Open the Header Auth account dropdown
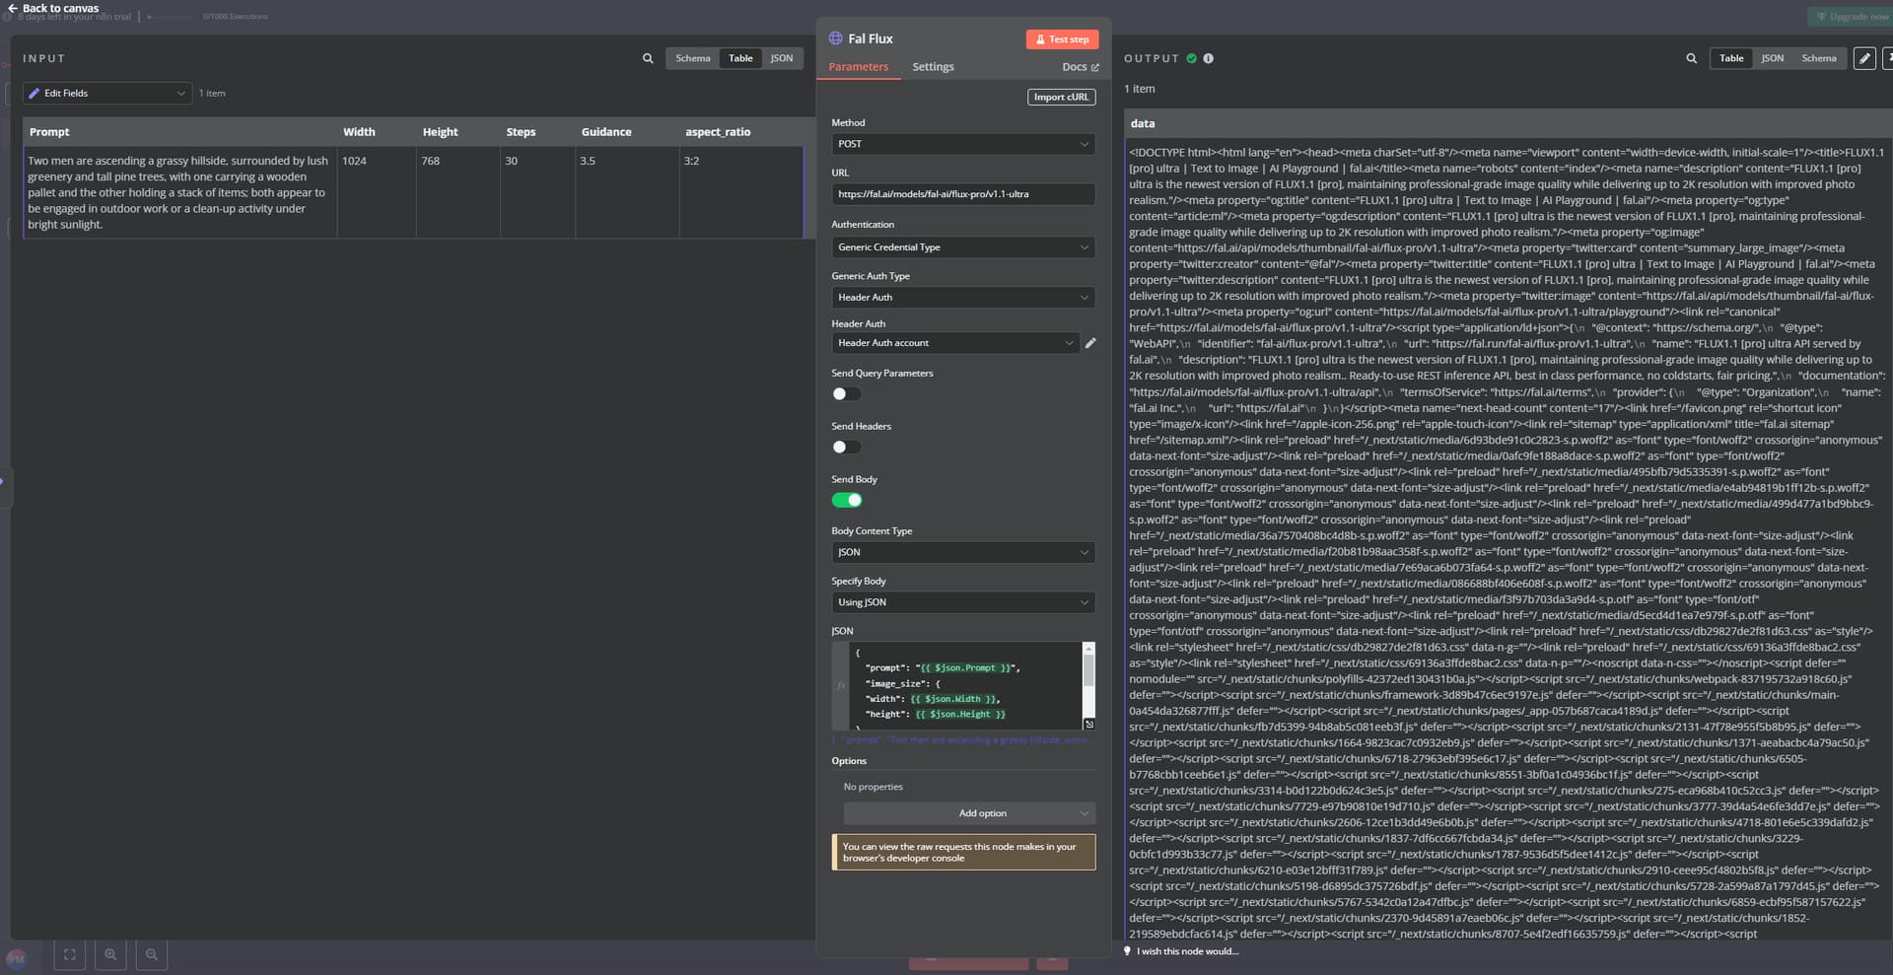The height and width of the screenshot is (975, 1893). tap(955, 343)
